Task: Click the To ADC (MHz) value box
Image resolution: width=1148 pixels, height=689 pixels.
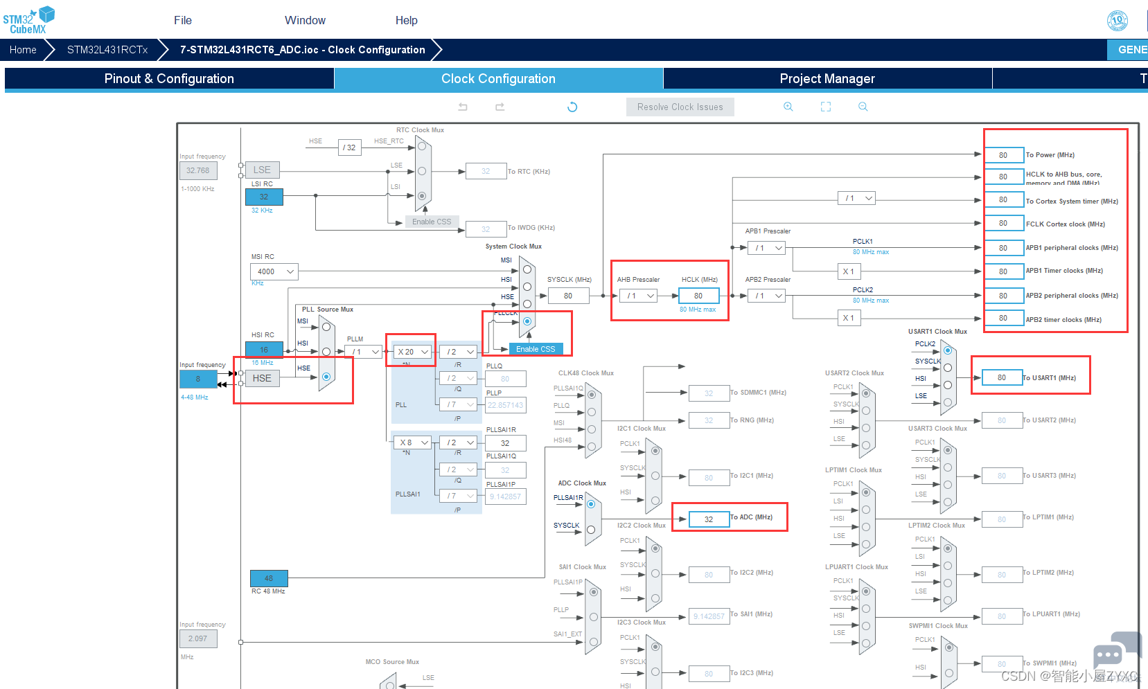Action: [709, 519]
